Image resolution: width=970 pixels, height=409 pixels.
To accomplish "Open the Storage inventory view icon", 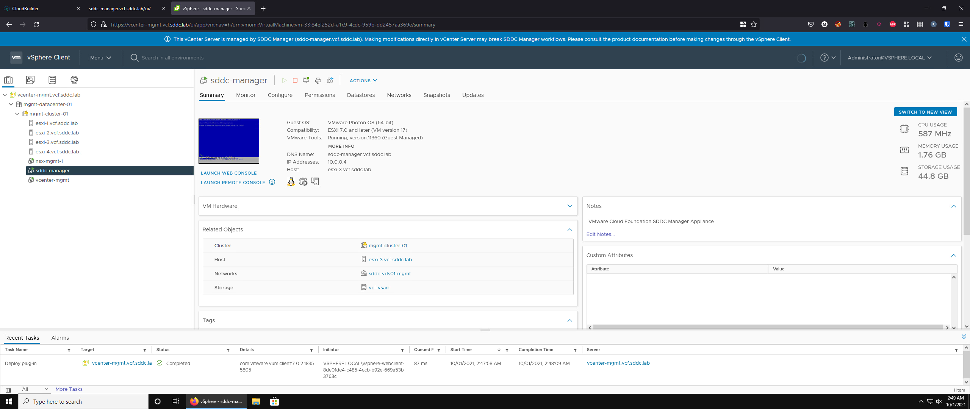I will 52,80.
